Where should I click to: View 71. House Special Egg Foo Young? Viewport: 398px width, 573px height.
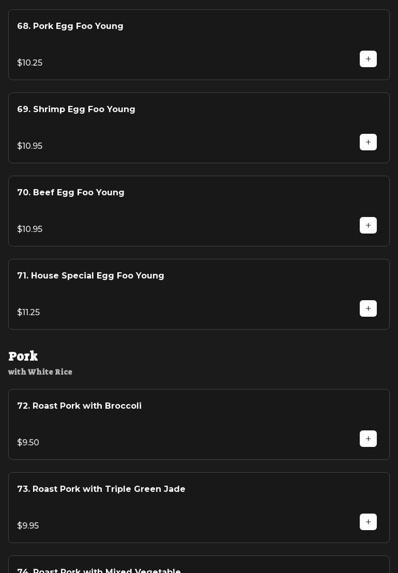pyautogui.click(x=90, y=276)
